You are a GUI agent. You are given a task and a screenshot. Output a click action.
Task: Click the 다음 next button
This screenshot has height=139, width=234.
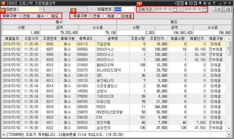[x=227, y=9]
